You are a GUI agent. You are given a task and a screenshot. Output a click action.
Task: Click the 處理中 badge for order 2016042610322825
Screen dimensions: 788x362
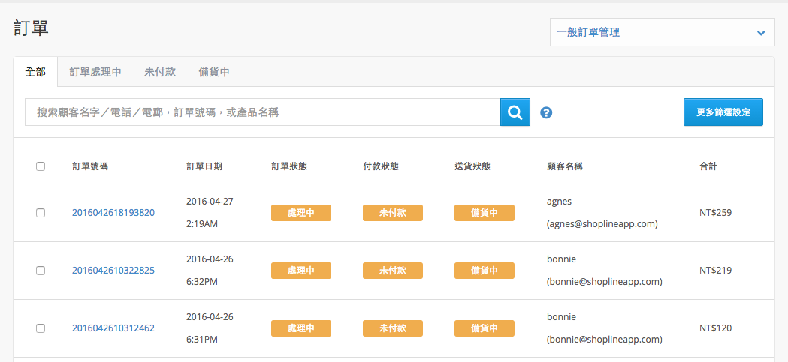301,271
